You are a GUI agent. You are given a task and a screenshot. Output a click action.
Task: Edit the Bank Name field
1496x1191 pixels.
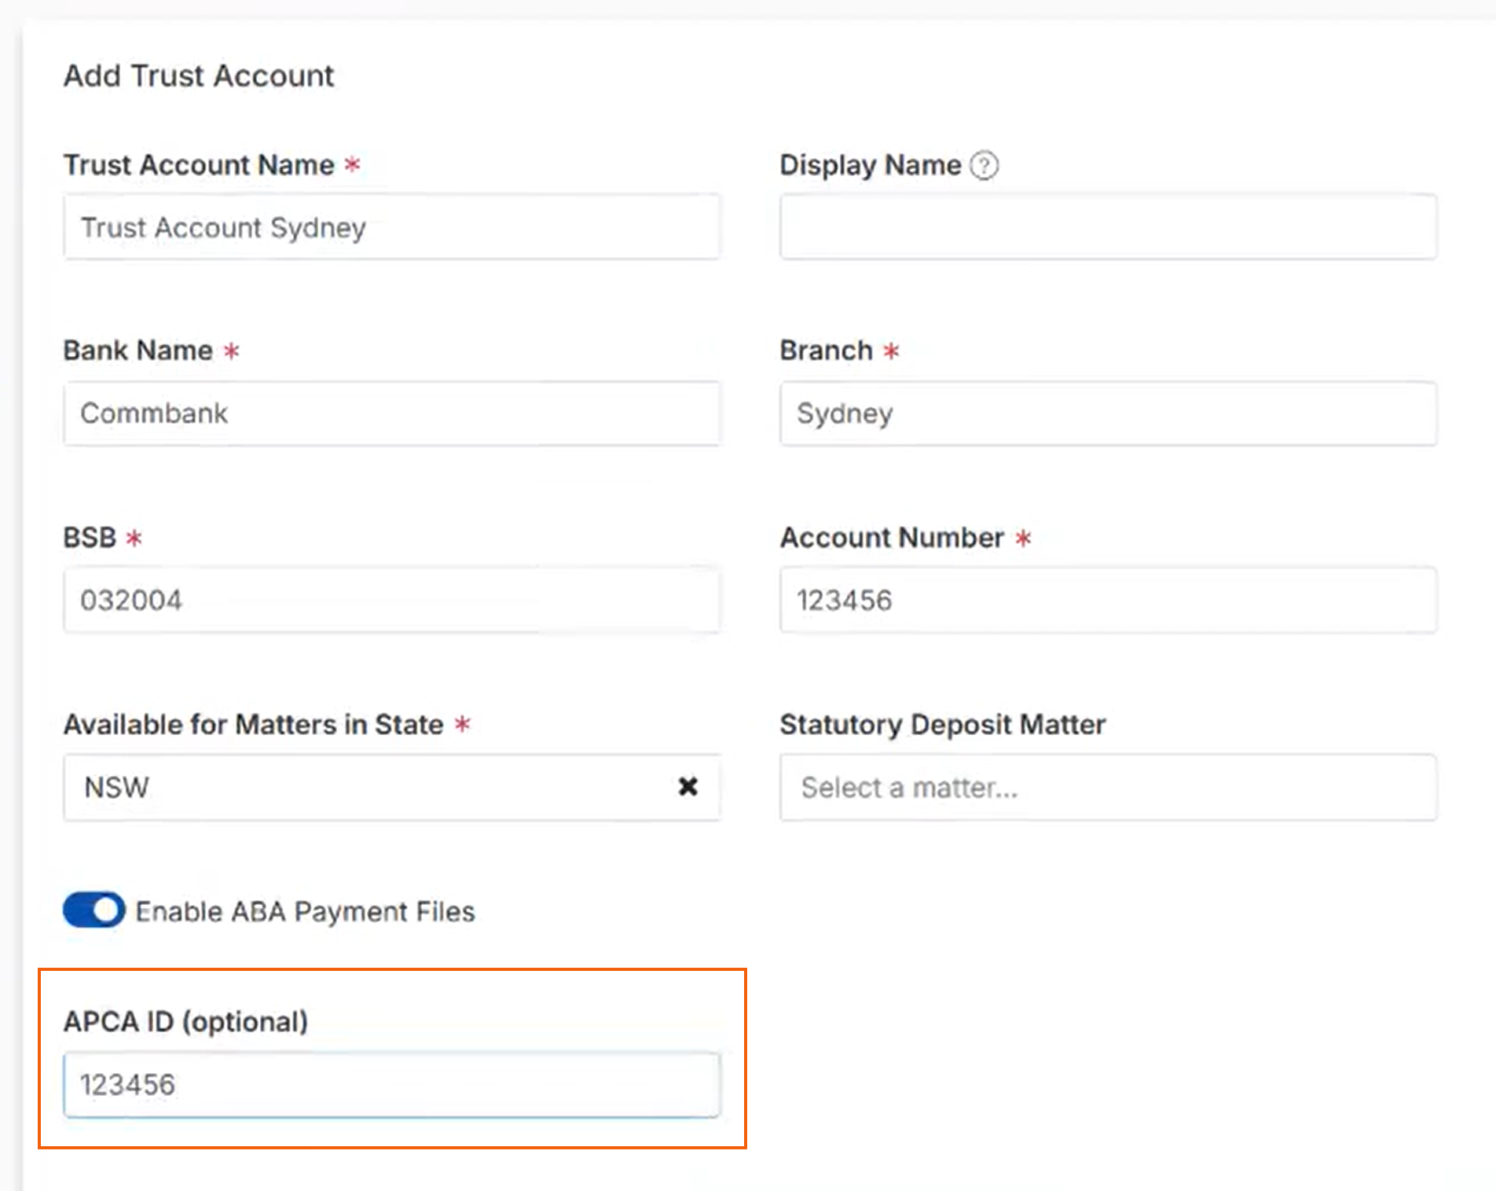[x=391, y=414]
